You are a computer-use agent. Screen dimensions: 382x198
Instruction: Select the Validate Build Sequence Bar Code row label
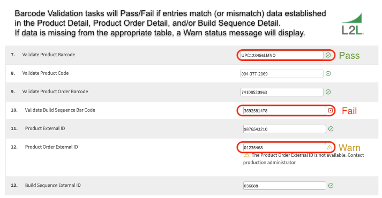pos(60,110)
